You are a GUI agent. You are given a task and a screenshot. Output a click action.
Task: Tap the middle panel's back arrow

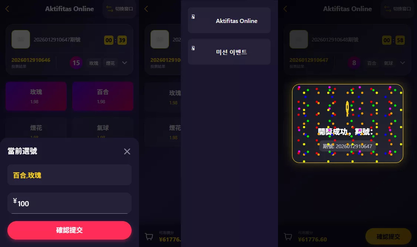pos(146,9)
